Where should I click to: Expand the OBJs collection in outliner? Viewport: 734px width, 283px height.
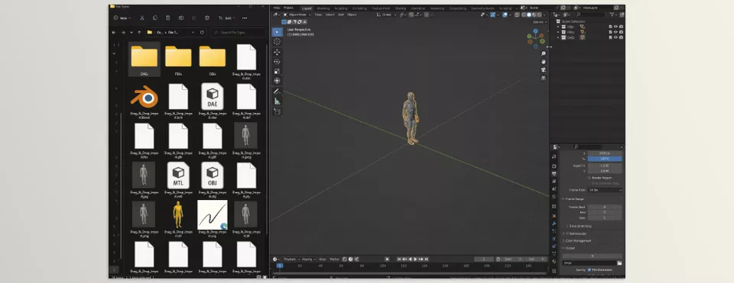tap(558, 27)
